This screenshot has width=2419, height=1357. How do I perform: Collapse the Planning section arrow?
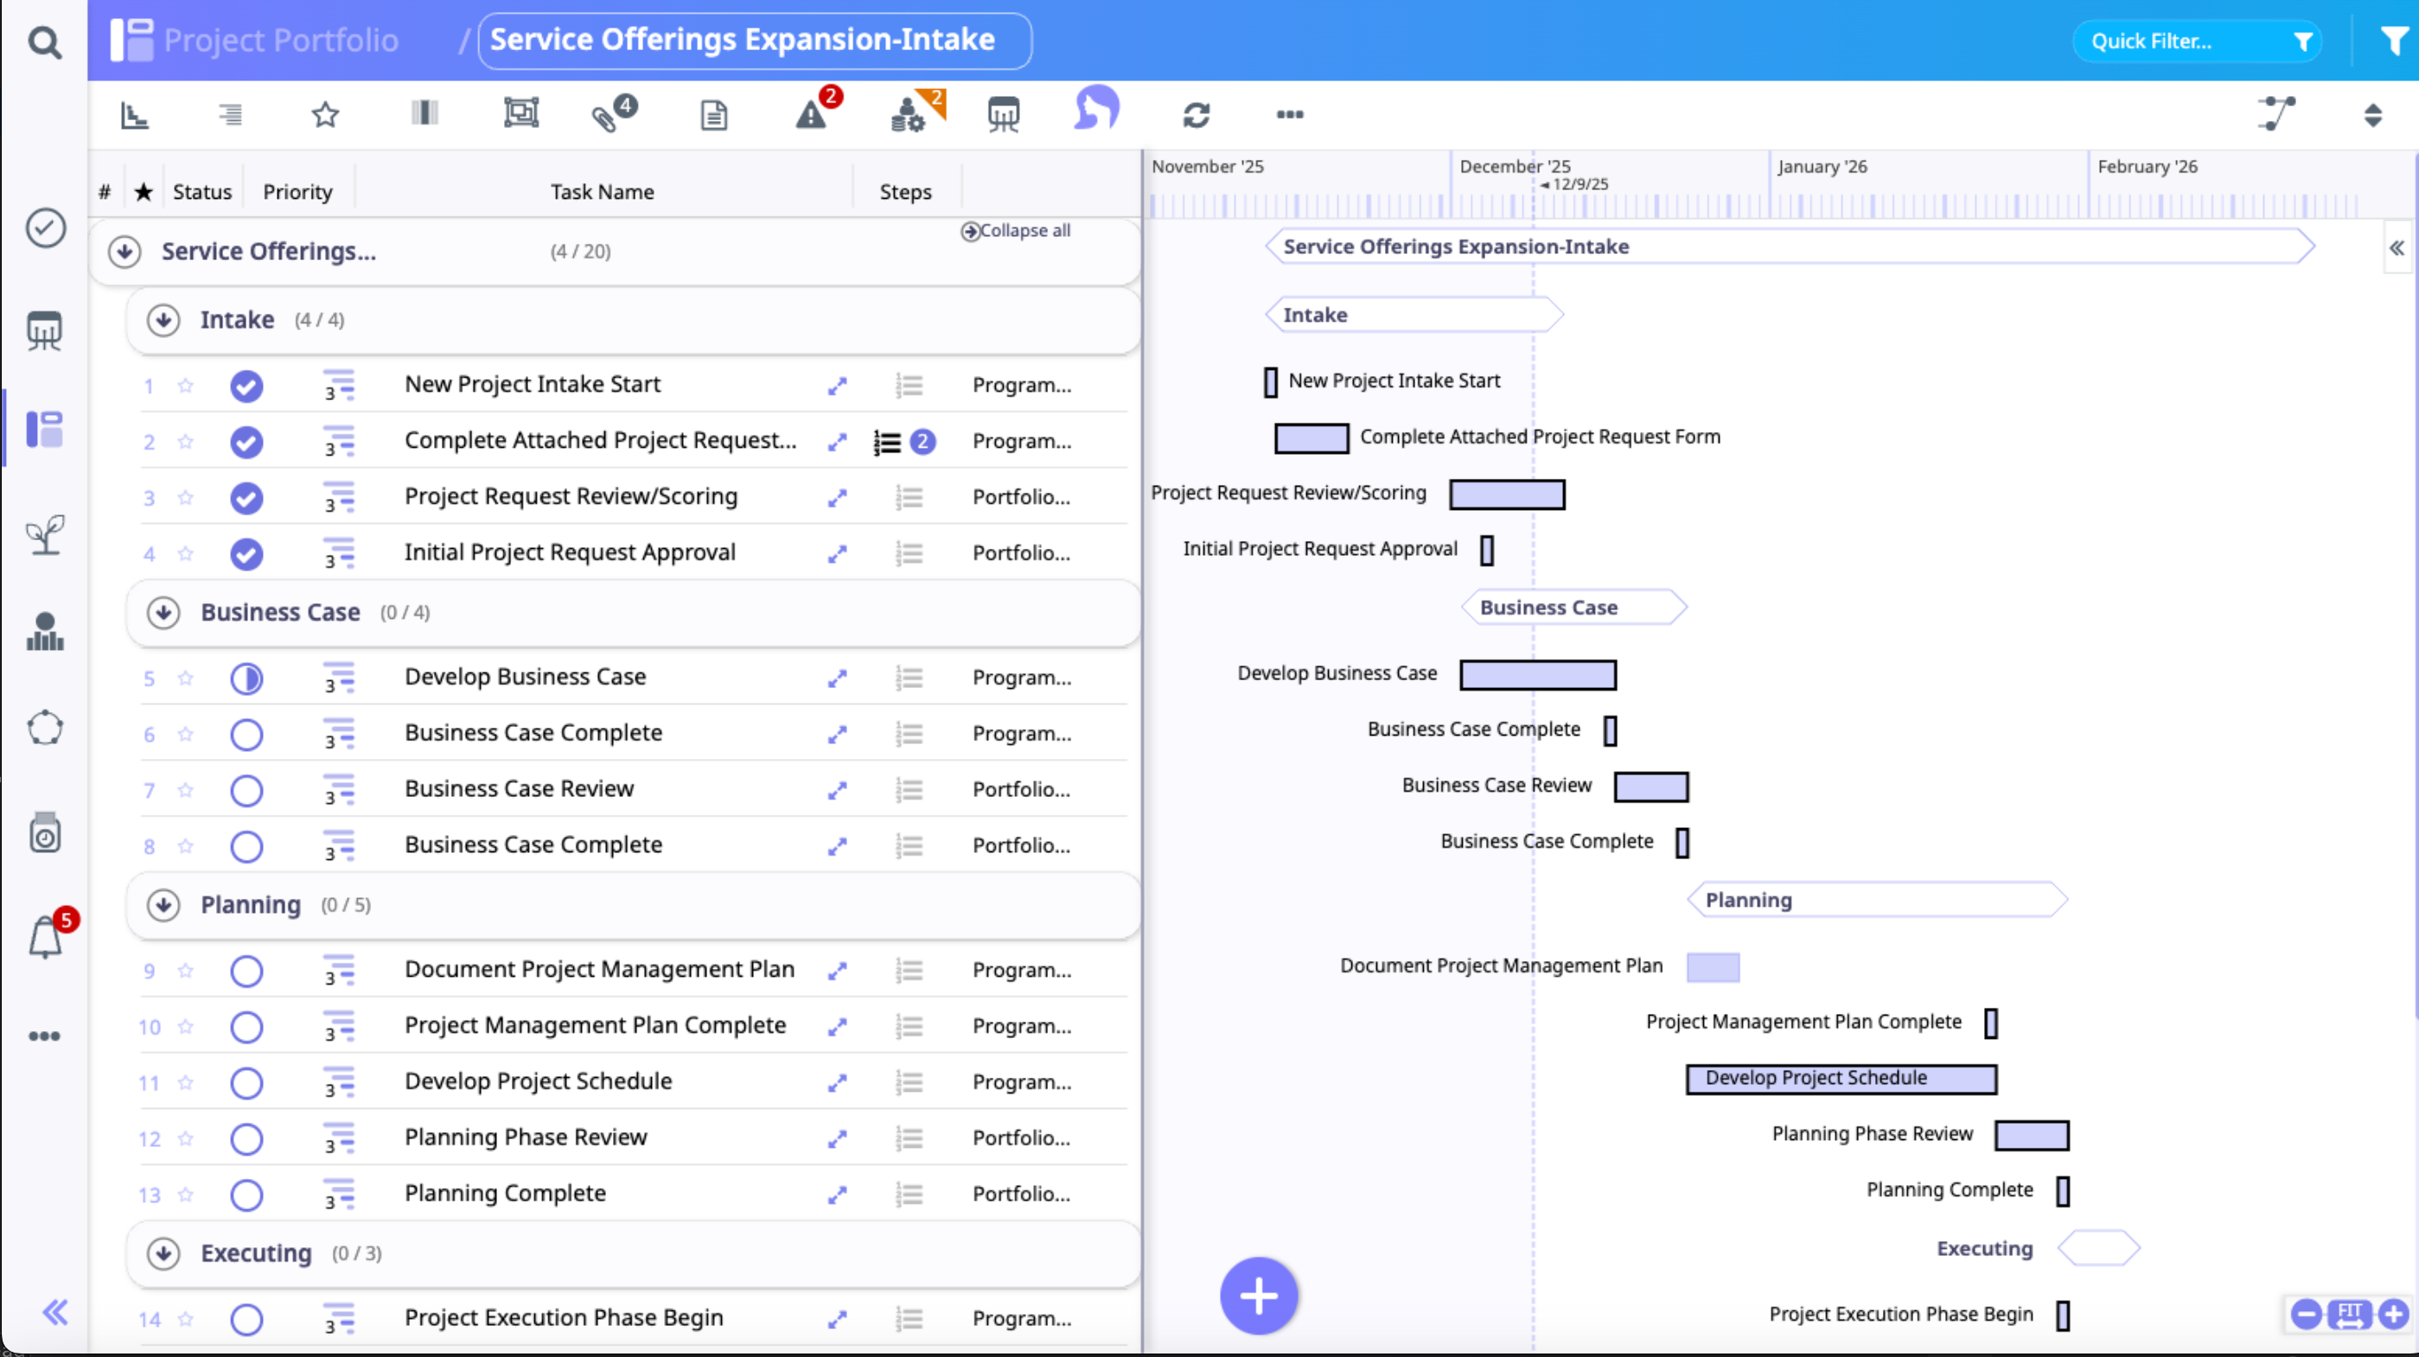(x=163, y=904)
